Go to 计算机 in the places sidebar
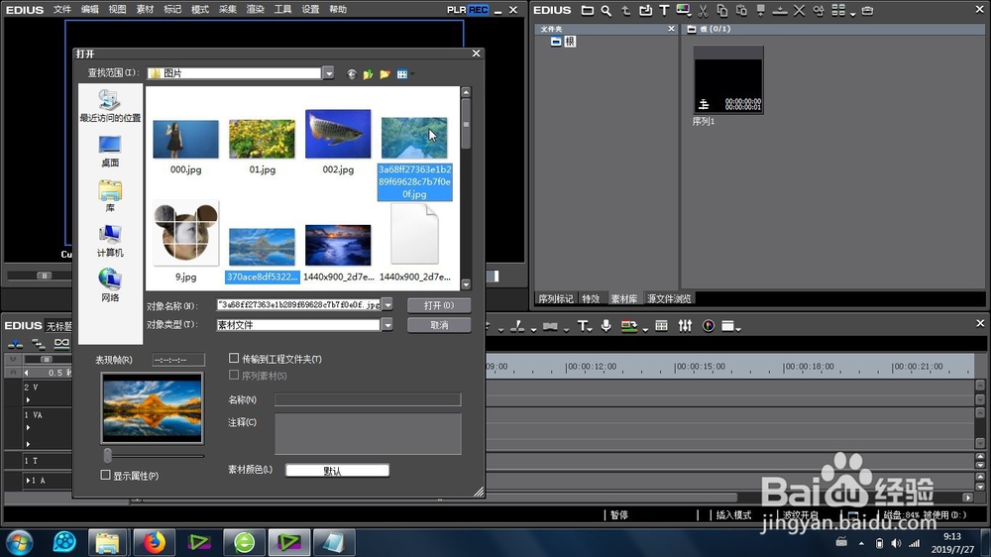991x557 pixels. [x=110, y=241]
